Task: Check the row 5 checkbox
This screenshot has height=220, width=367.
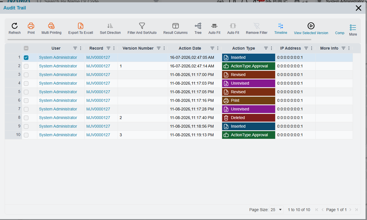Action: point(26,92)
